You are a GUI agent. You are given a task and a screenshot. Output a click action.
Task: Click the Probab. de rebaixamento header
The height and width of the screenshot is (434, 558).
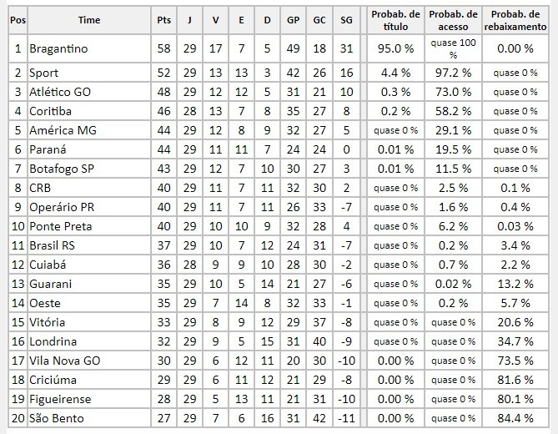(x=515, y=20)
